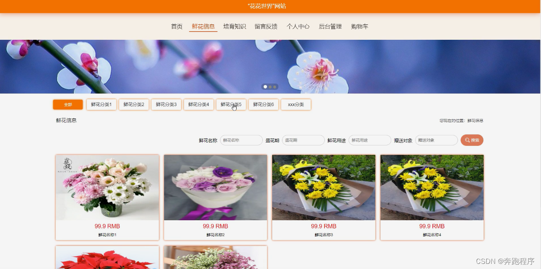Go to 培育知识 page
The height and width of the screenshot is (269, 541).
235,27
